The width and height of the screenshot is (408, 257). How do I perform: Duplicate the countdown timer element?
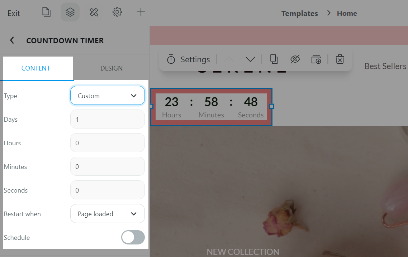pos(274,59)
